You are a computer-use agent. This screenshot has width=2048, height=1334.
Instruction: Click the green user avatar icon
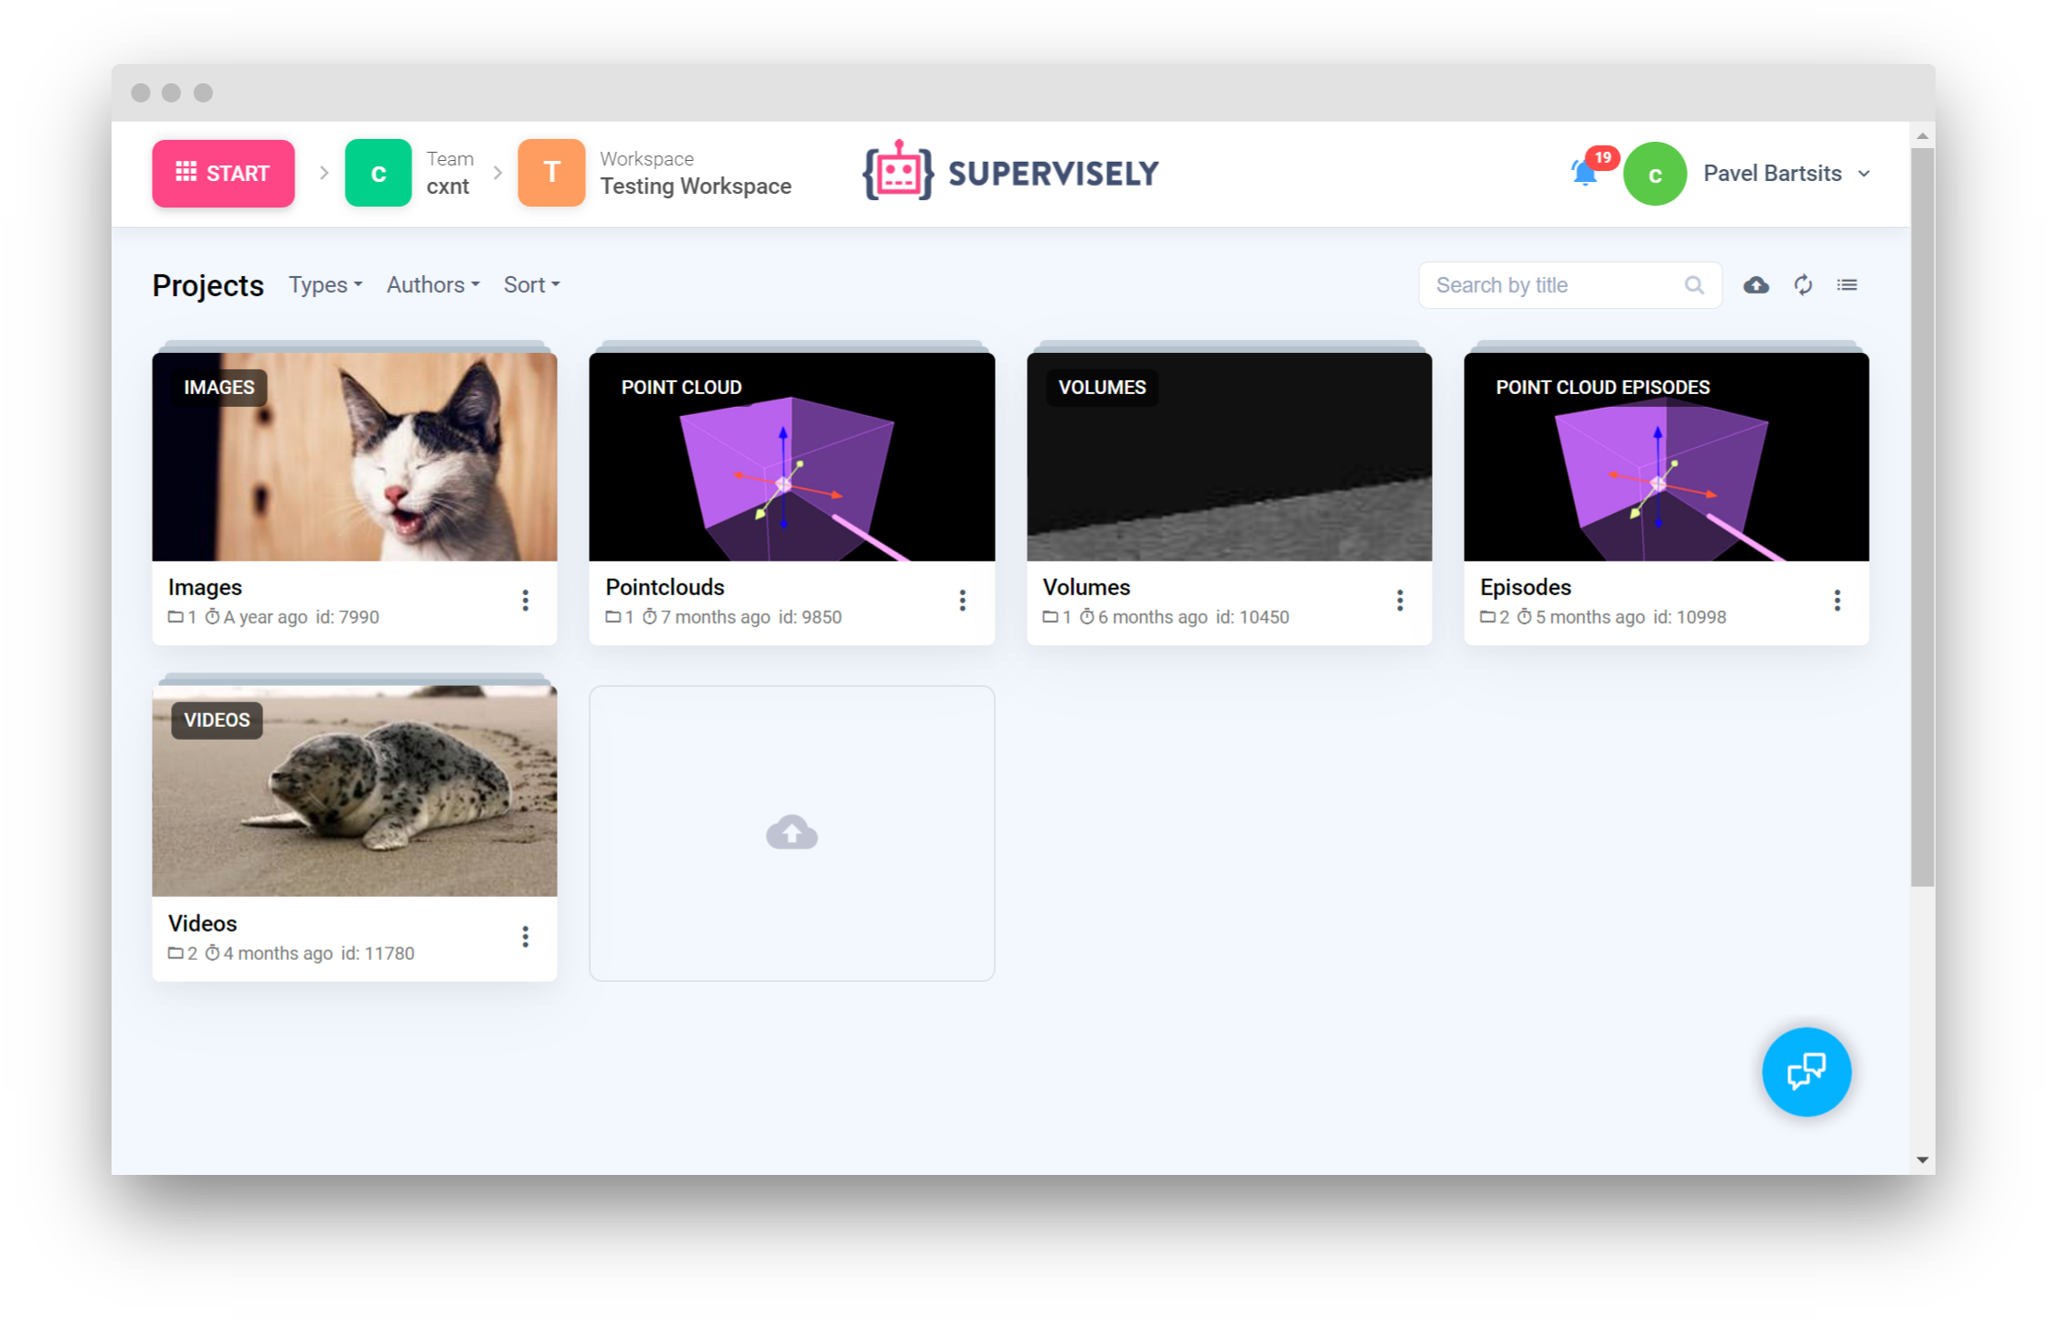tap(1655, 174)
